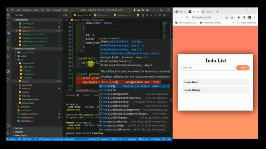Open the Testing flask icon in the activity bar
Screen dimensions: 266x149
8,55
